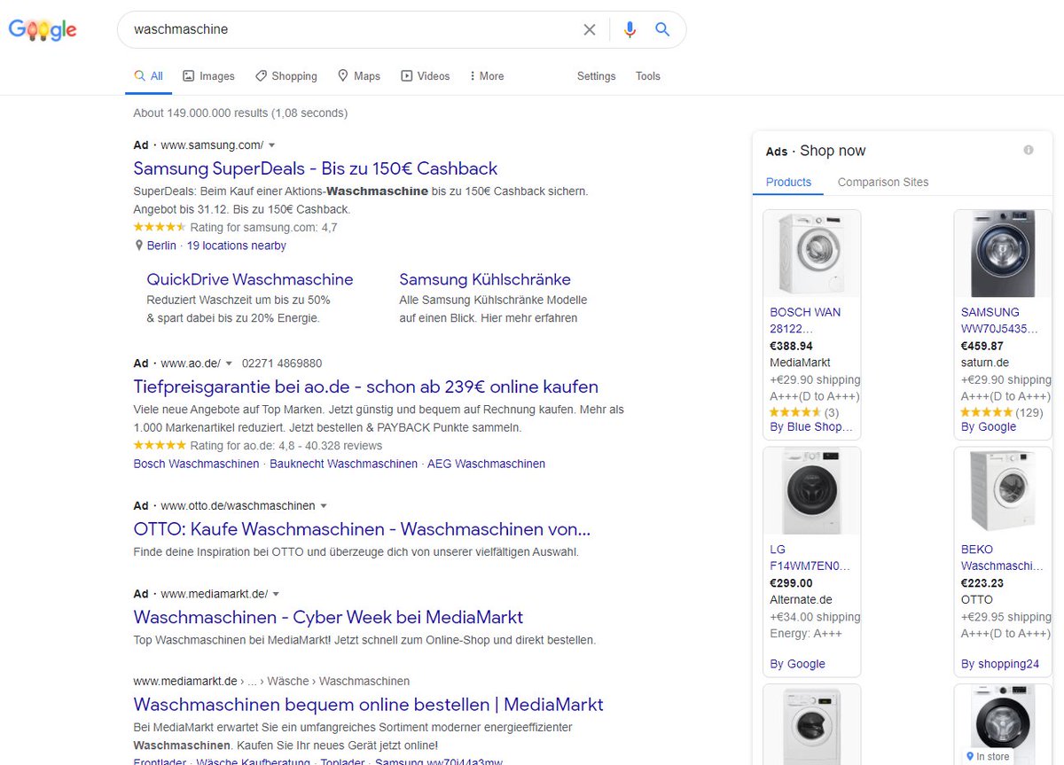
Task: Open AEG Waschmaschinen sitelink
Action: click(487, 464)
